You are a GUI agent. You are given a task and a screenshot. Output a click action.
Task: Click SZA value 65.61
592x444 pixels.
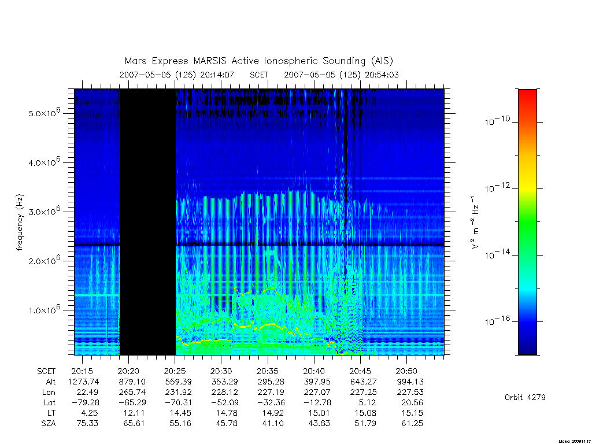point(134,423)
